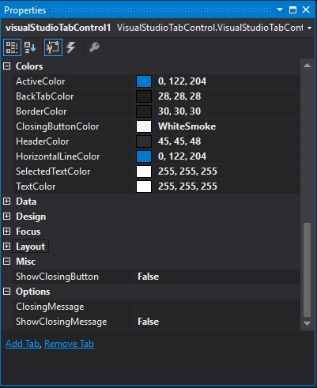Screen dimensions: 317x388
Task: Click the Add Tab link
Action: pyautogui.click(x=22, y=344)
